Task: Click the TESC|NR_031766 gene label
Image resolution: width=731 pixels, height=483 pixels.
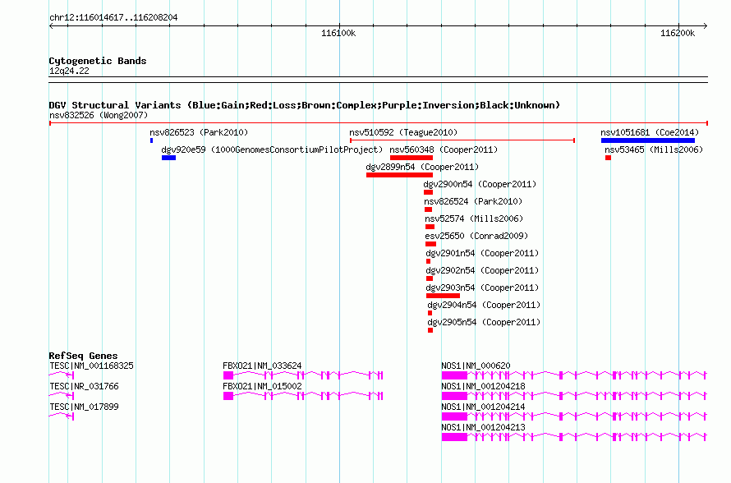Action: 84,386
